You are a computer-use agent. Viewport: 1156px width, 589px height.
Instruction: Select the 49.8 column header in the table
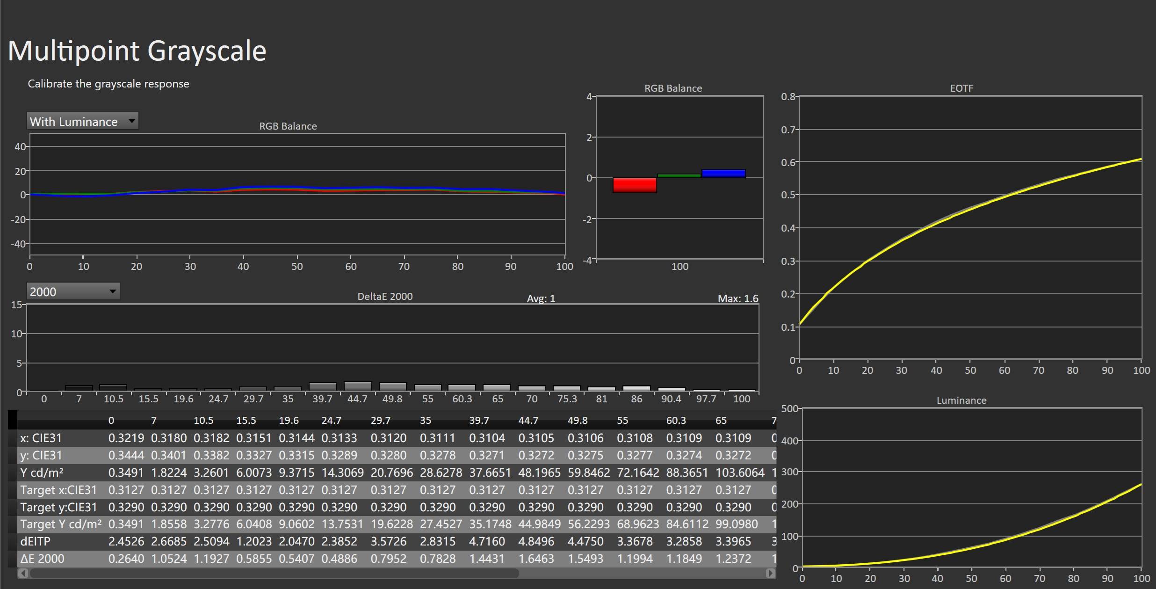pyautogui.click(x=577, y=421)
